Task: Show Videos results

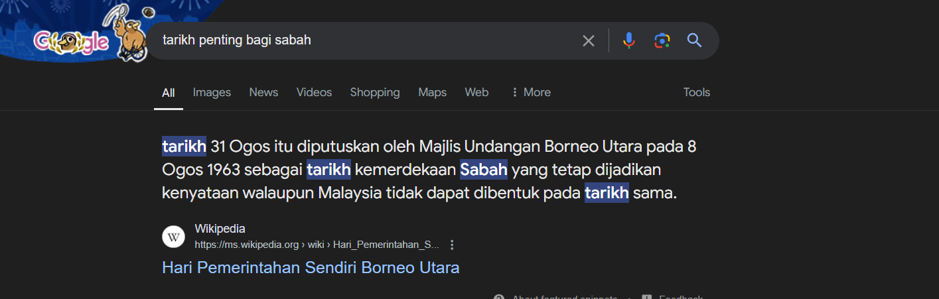Action: pyautogui.click(x=314, y=92)
